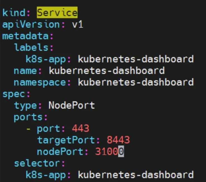This screenshot has height=182, width=206.
Task: Click the highlighted Service word
Action: click(x=57, y=13)
